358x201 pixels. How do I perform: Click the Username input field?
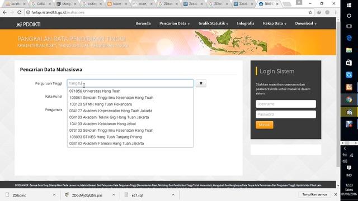[286, 104]
